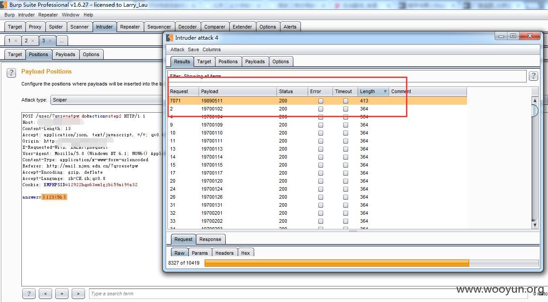The width and height of the screenshot is (548, 302).
Task: Close Intruder tab 1 with its x
Action: click(16, 41)
